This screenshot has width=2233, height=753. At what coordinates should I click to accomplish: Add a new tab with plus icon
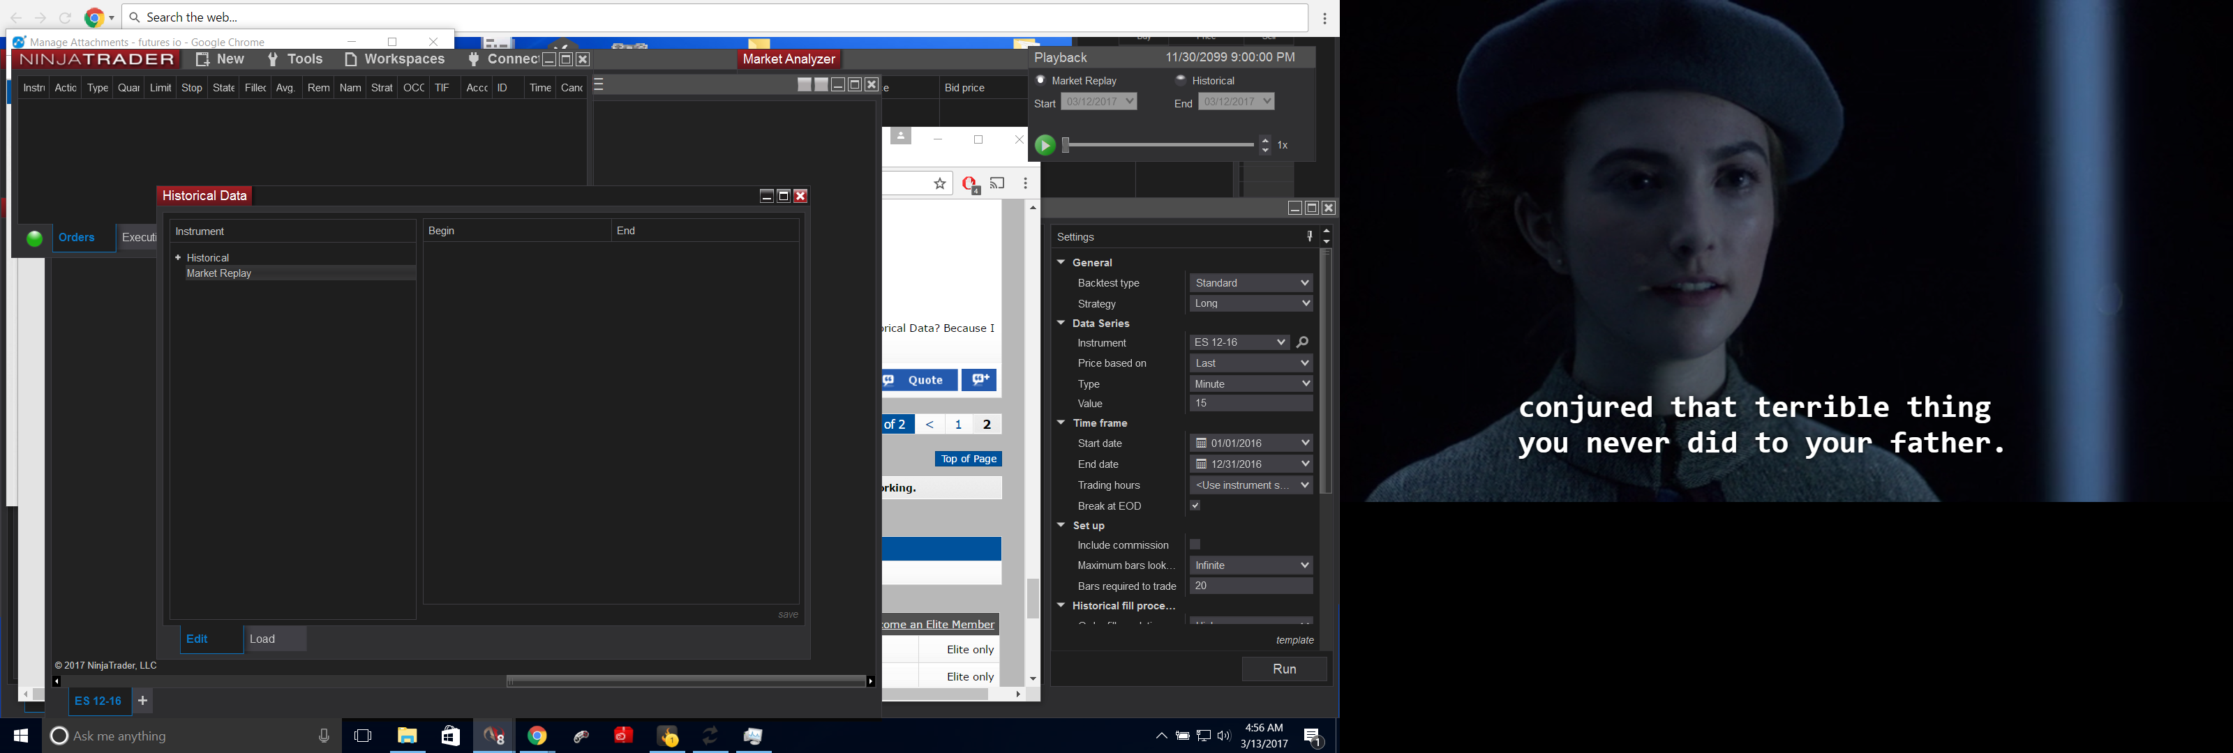(143, 701)
